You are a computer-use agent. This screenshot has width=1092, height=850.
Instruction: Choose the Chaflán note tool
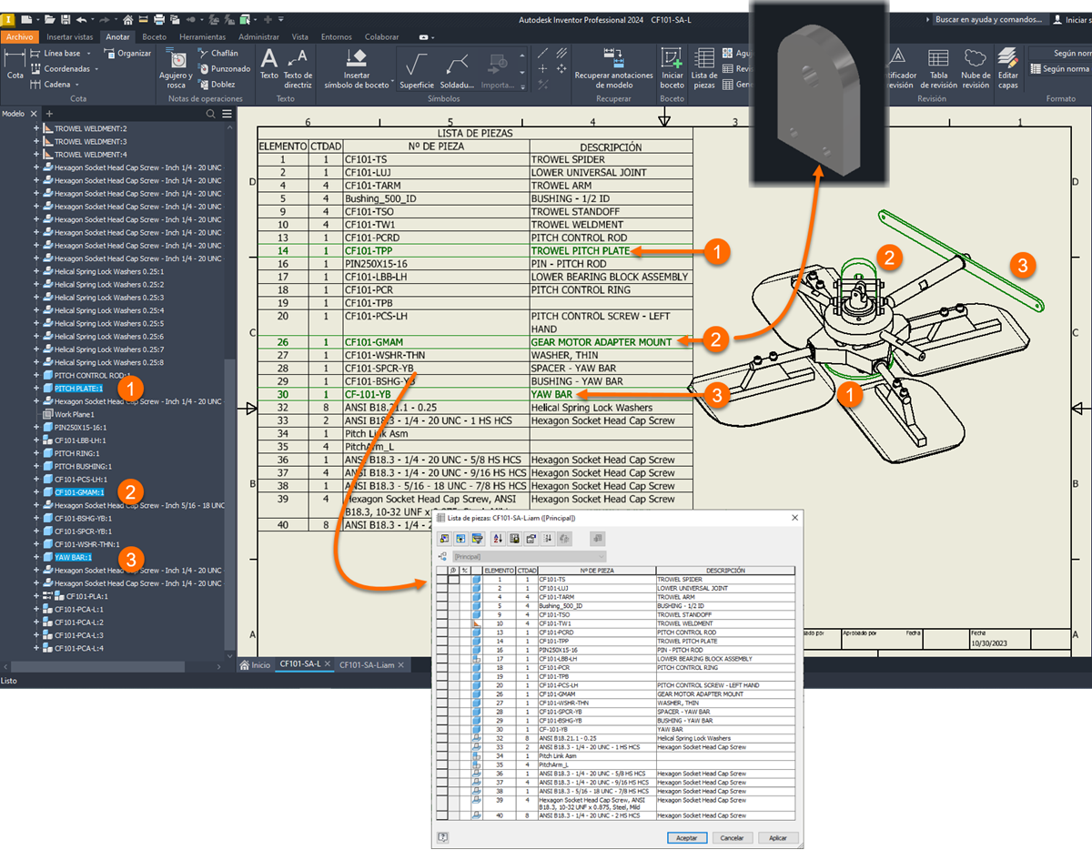point(217,54)
